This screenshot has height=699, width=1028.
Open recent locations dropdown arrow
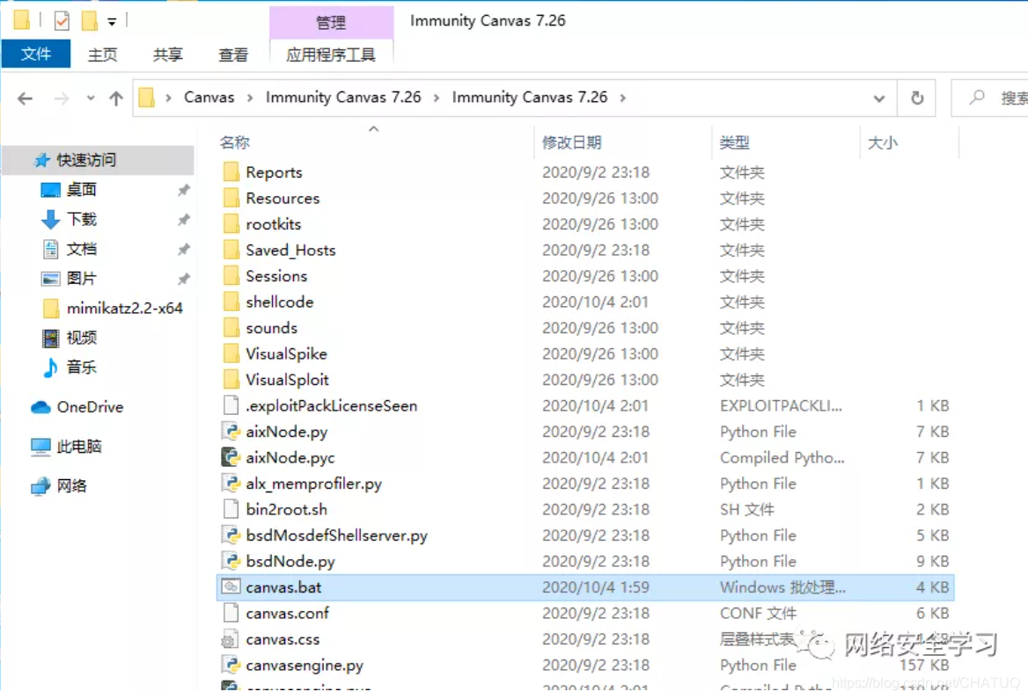pos(91,99)
